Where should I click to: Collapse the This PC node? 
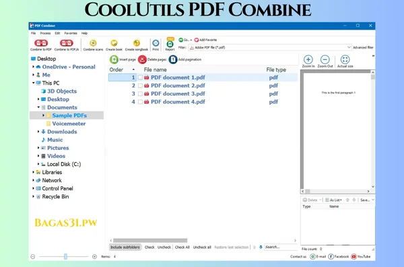(33, 83)
